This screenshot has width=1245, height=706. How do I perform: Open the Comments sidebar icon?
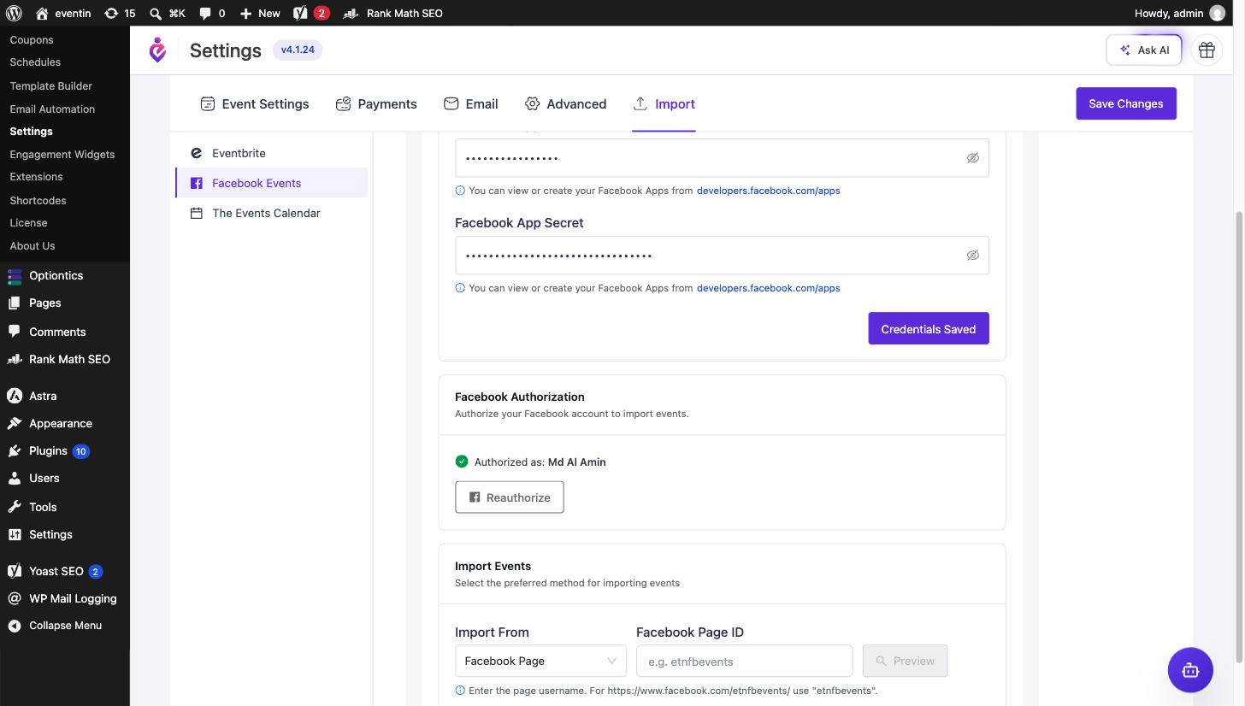15,332
